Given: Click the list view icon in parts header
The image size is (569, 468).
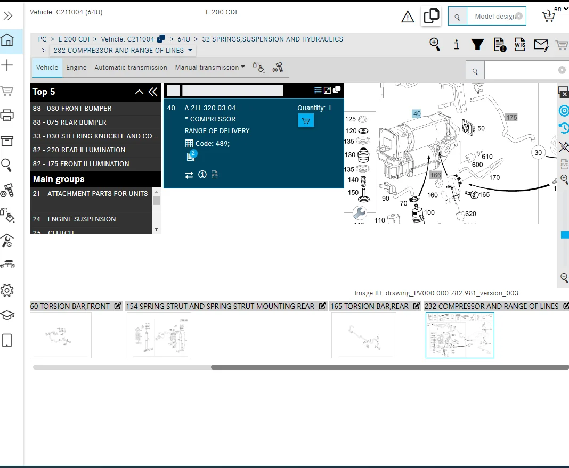Looking at the screenshot, I should [x=318, y=91].
